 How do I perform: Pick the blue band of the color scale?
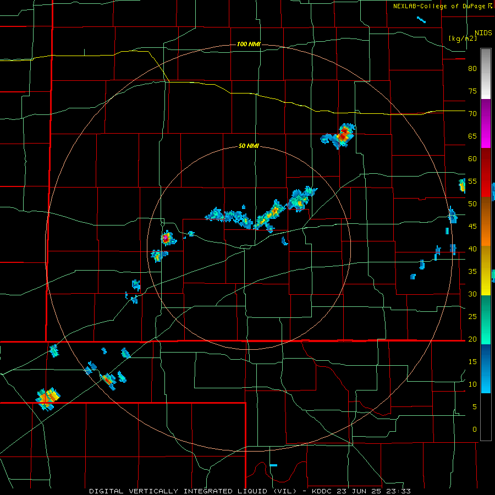pos(486,369)
